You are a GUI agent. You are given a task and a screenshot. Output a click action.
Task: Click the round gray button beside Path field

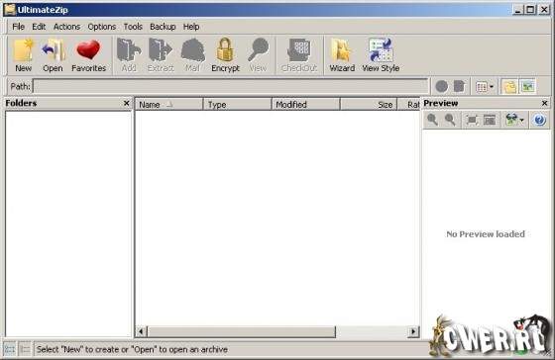point(441,87)
